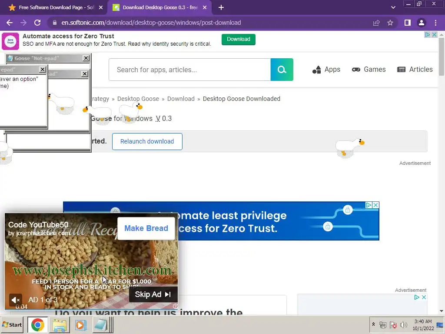Click the Zero Trust ad logo icon
445x334 pixels.
pos(10,41)
